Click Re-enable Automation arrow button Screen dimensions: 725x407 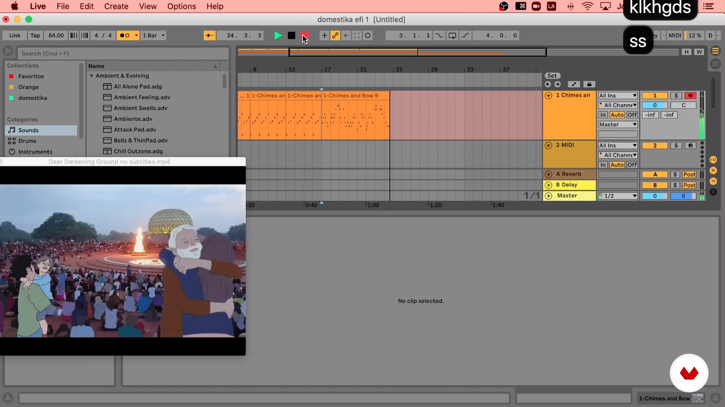pyautogui.click(x=346, y=35)
